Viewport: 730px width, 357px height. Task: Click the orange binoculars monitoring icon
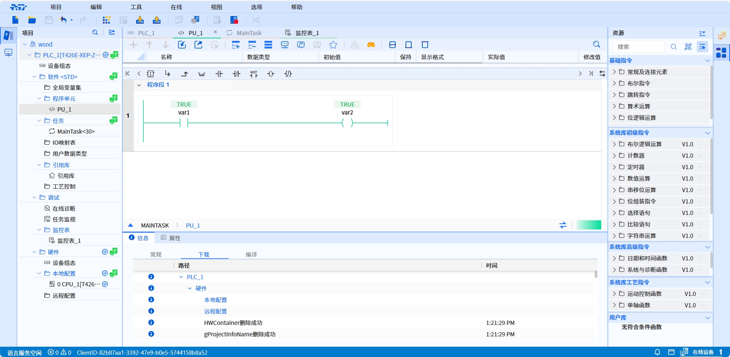371,45
